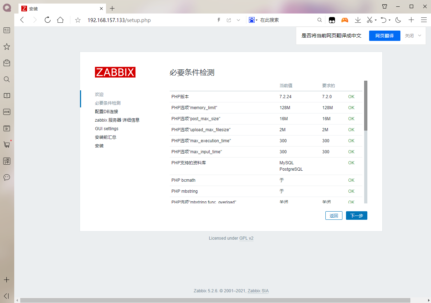Click the sidebar add plus icon
The width and height of the screenshot is (431, 303).
click(x=7, y=280)
